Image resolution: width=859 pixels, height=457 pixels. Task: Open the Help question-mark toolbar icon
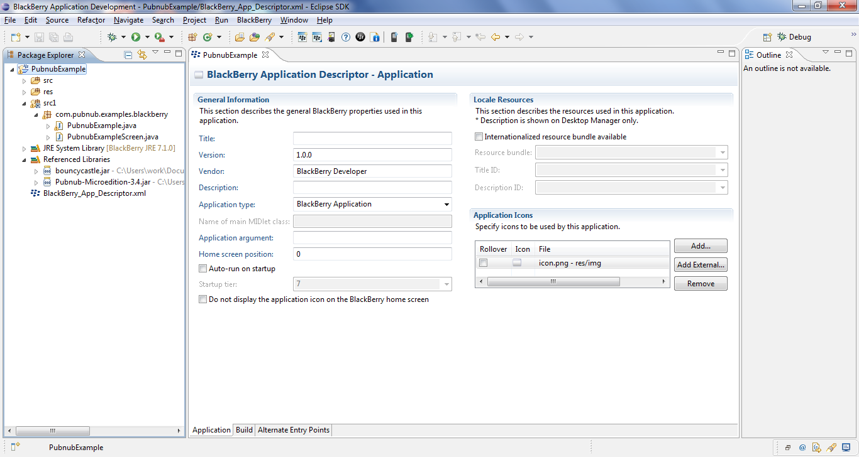(346, 36)
